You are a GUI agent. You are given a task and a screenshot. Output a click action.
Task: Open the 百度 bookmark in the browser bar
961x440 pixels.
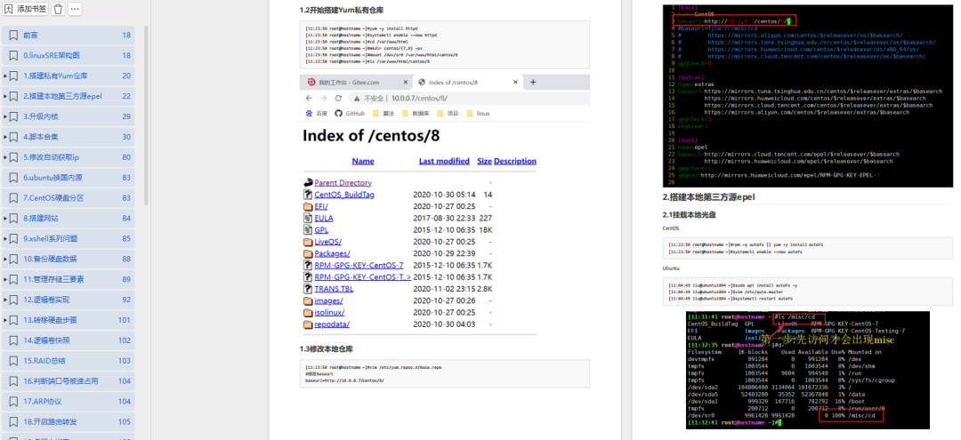[x=317, y=113]
